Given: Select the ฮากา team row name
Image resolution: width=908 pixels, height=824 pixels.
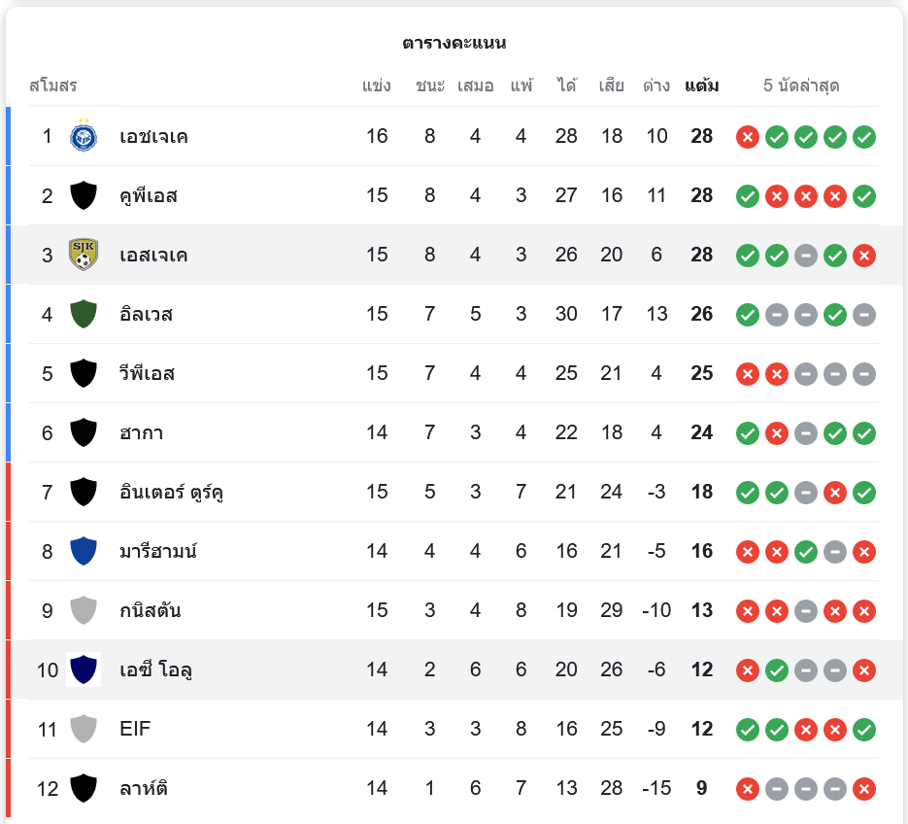Looking at the screenshot, I should [141, 432].
